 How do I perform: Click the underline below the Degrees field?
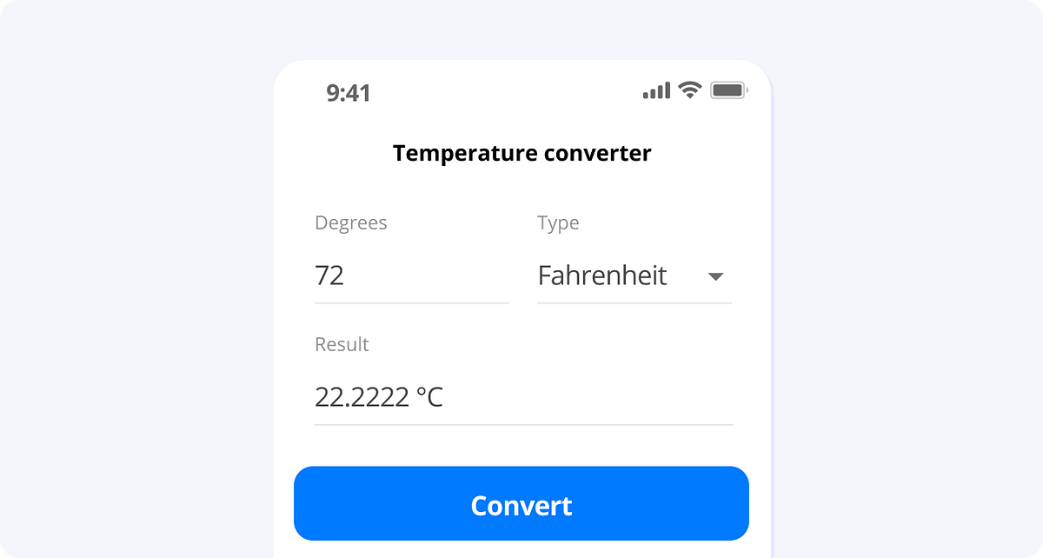coord(411,302)
